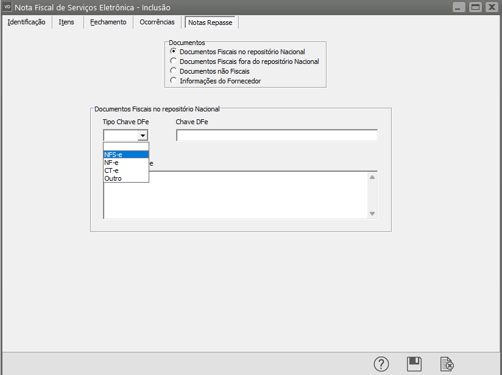Enable the Informações do Fornecedor option
The image size is (502, 375).
tap(174, 81)
